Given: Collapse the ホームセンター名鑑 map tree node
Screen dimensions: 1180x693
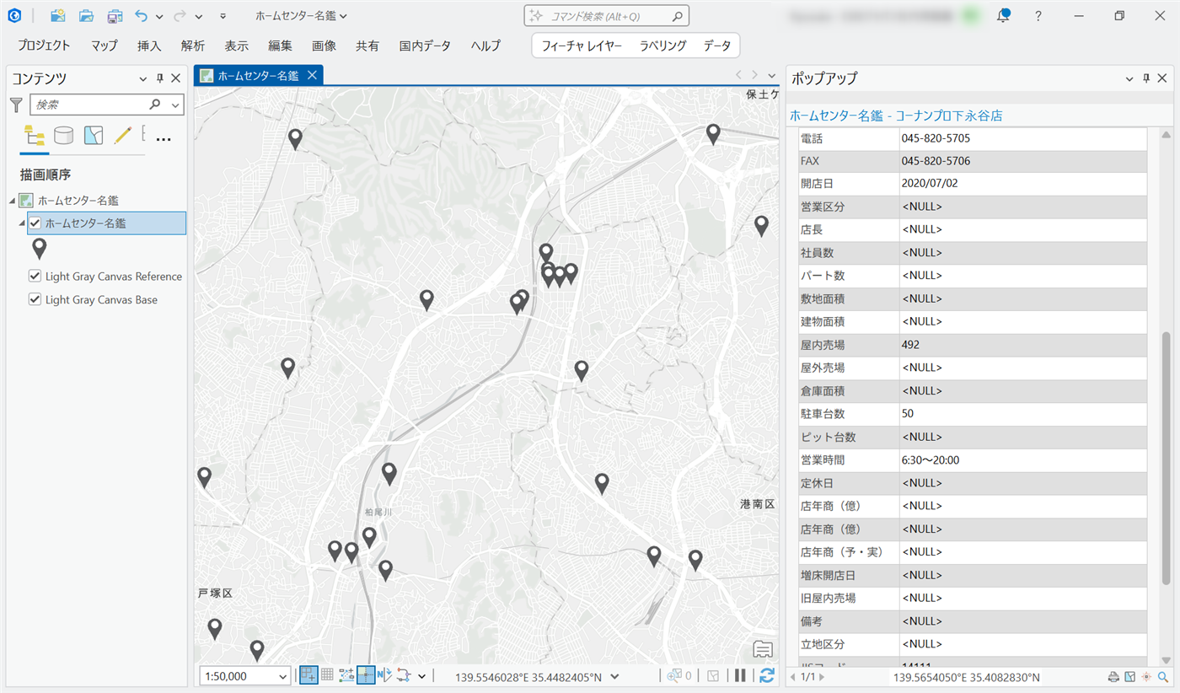Looking at the screenshot, I should tap(12, 201).
